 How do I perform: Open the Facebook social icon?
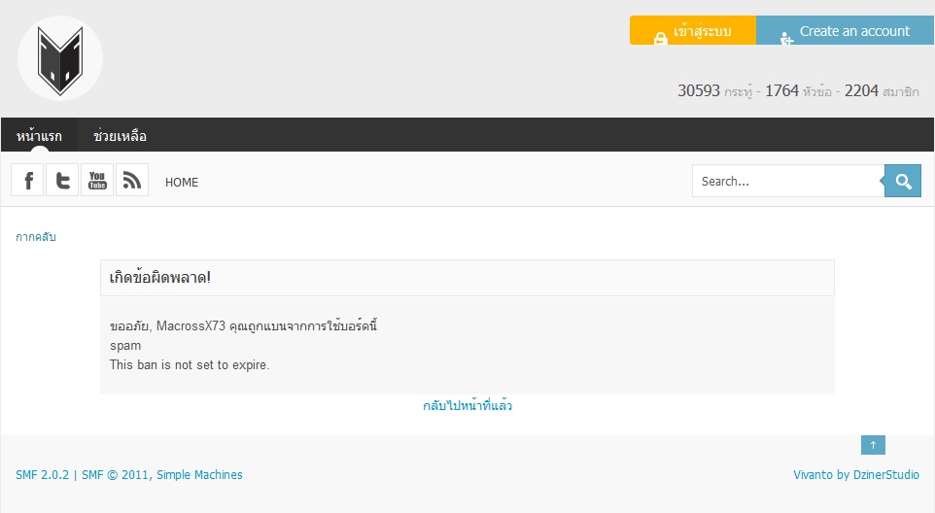(27, 180)
